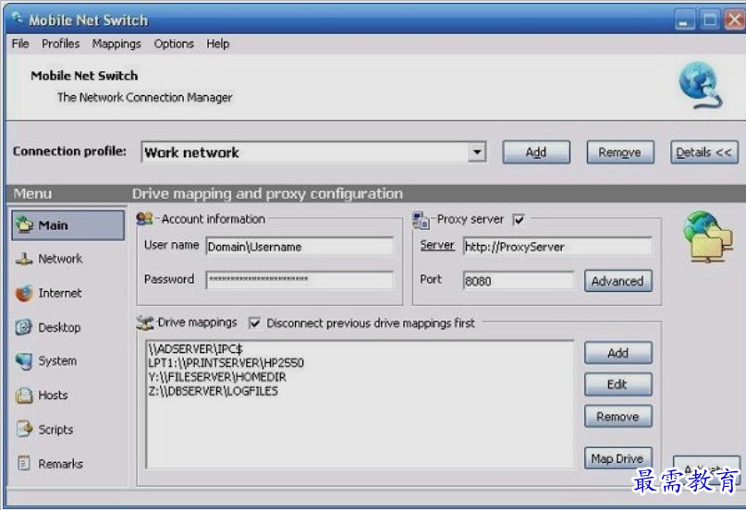The width and height of the screenshot is (746, 510).
Task: Click the globe with folders icon
Action: coord(708,237)
